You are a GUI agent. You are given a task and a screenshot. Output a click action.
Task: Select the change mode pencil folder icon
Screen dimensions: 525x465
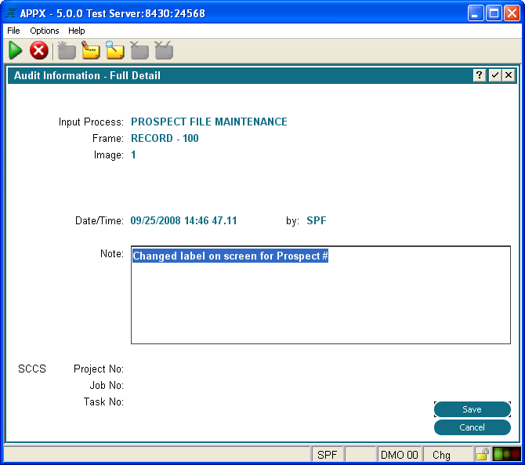pos(91,51)
